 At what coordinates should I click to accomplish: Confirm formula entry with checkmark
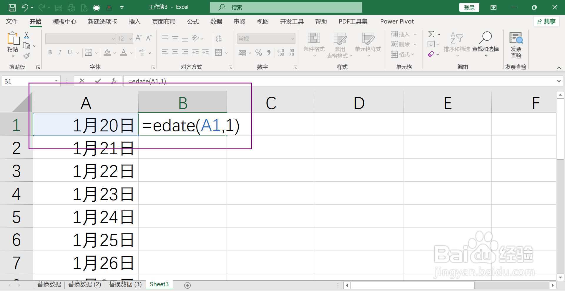click(x=98, y=81)
